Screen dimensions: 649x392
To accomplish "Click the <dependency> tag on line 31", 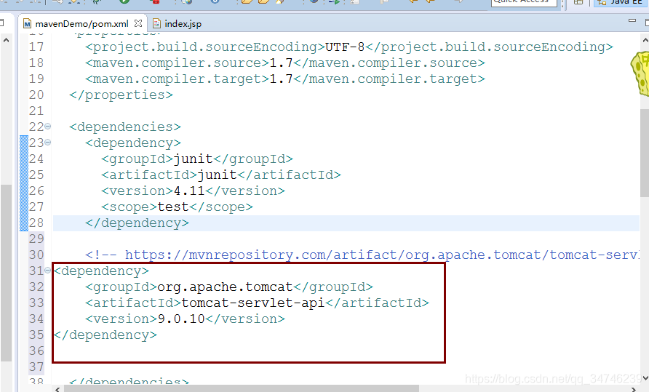I will (101, 271).
